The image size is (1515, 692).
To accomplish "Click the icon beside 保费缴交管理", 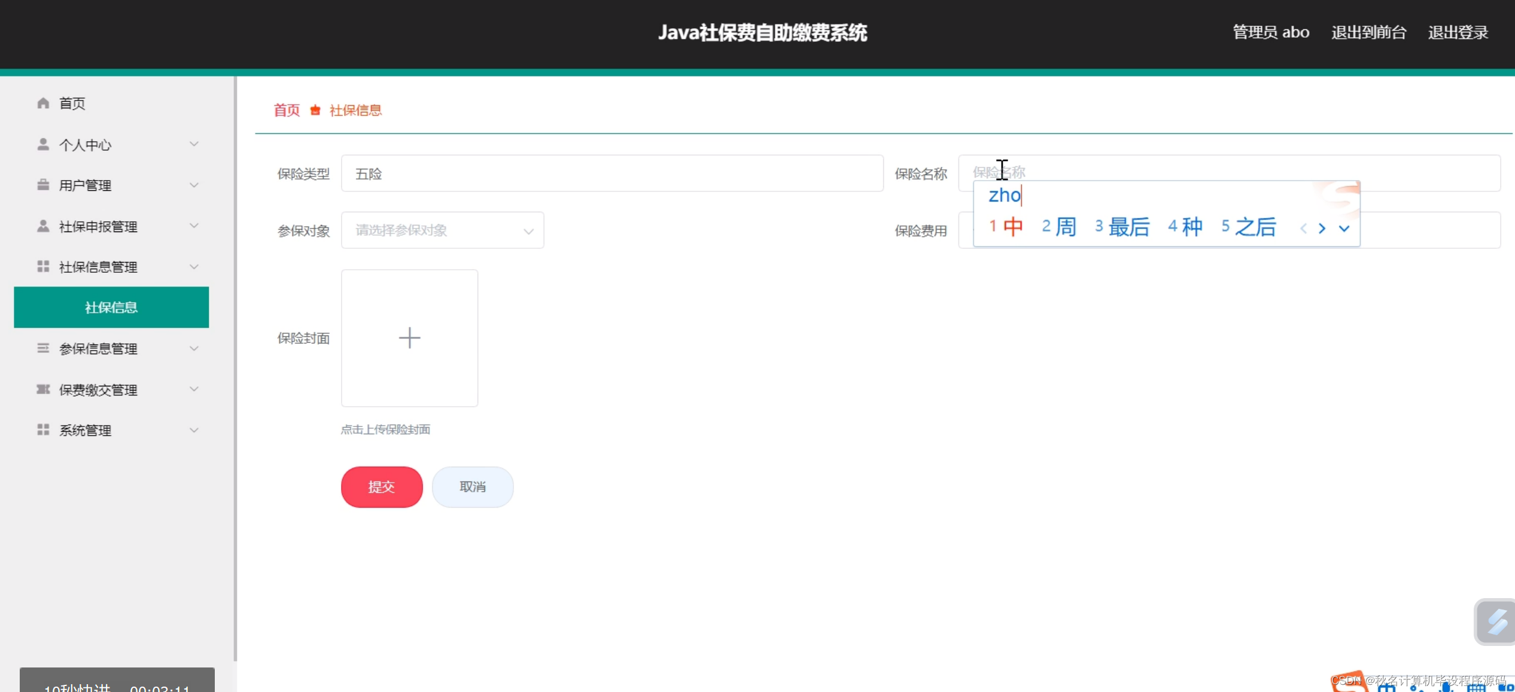I will coord(42,389).
